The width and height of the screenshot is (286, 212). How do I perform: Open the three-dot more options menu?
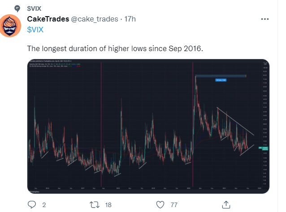(x=264, y=19)
